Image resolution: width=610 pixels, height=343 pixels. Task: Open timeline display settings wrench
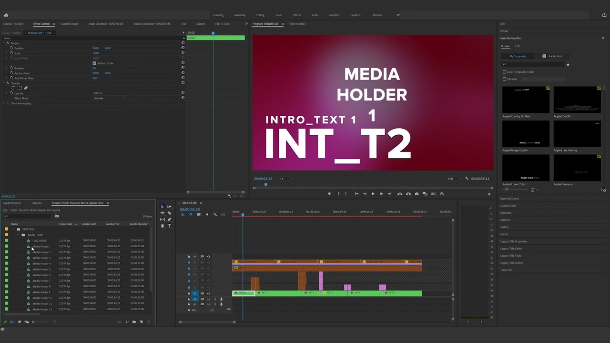click(x=215, y=214)
